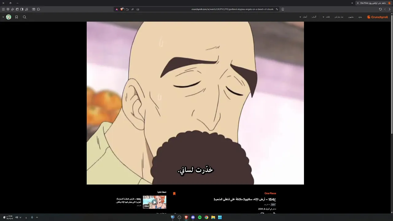Click the 14+ age rating badge
This screenshot has width=393, height=221.
pyautogui.click(x=273, y=204)
